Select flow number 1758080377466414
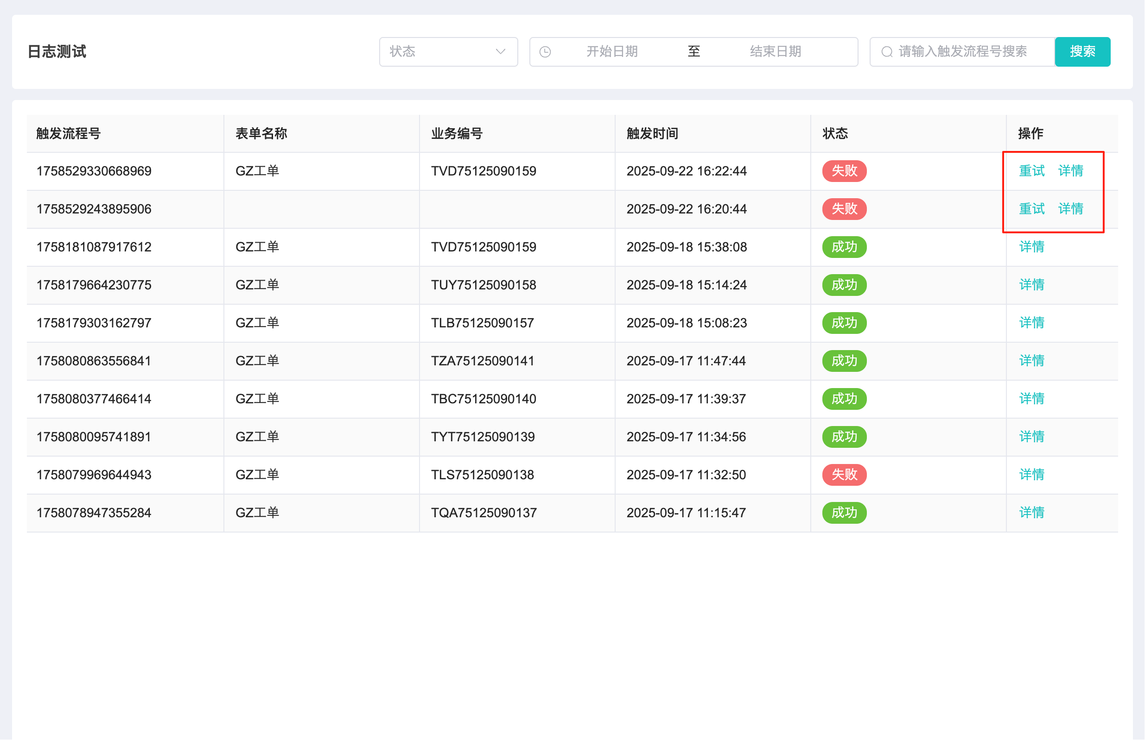 coord(94,399)
